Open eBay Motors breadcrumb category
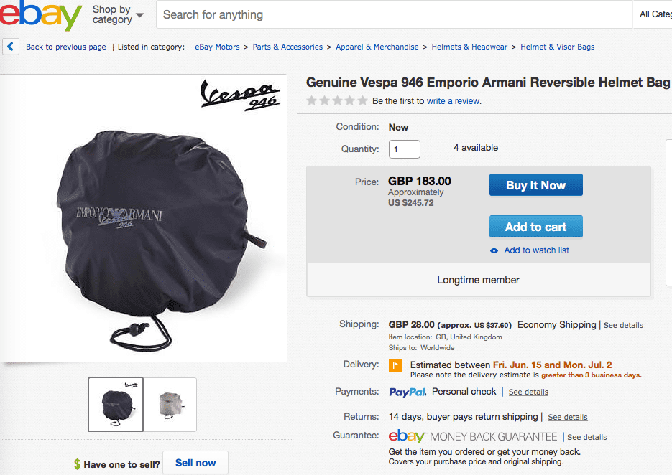This screenshot has height=475, width=672. point(217,47)
